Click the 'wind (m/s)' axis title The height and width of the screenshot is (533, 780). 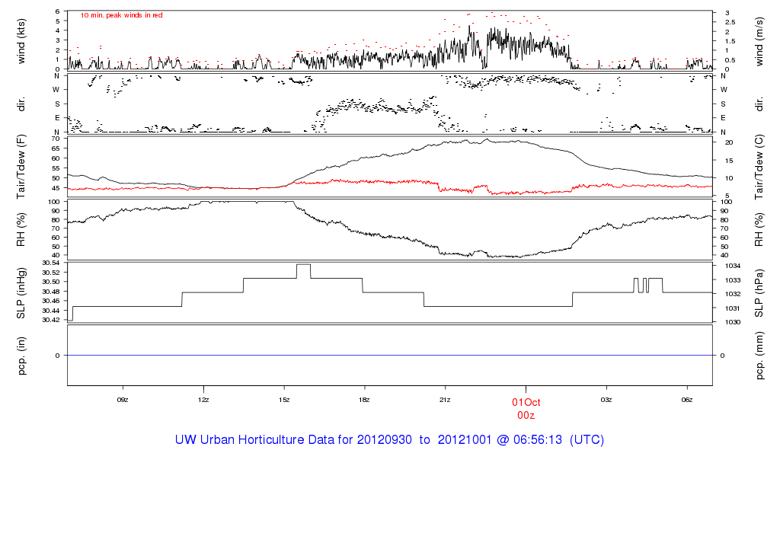point(759,41)
